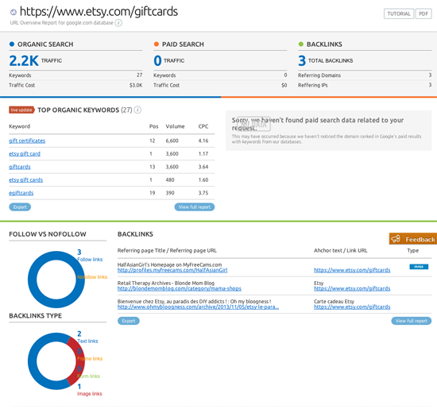Open the profiles.myfreecams.com referring URL

(172, 270)
